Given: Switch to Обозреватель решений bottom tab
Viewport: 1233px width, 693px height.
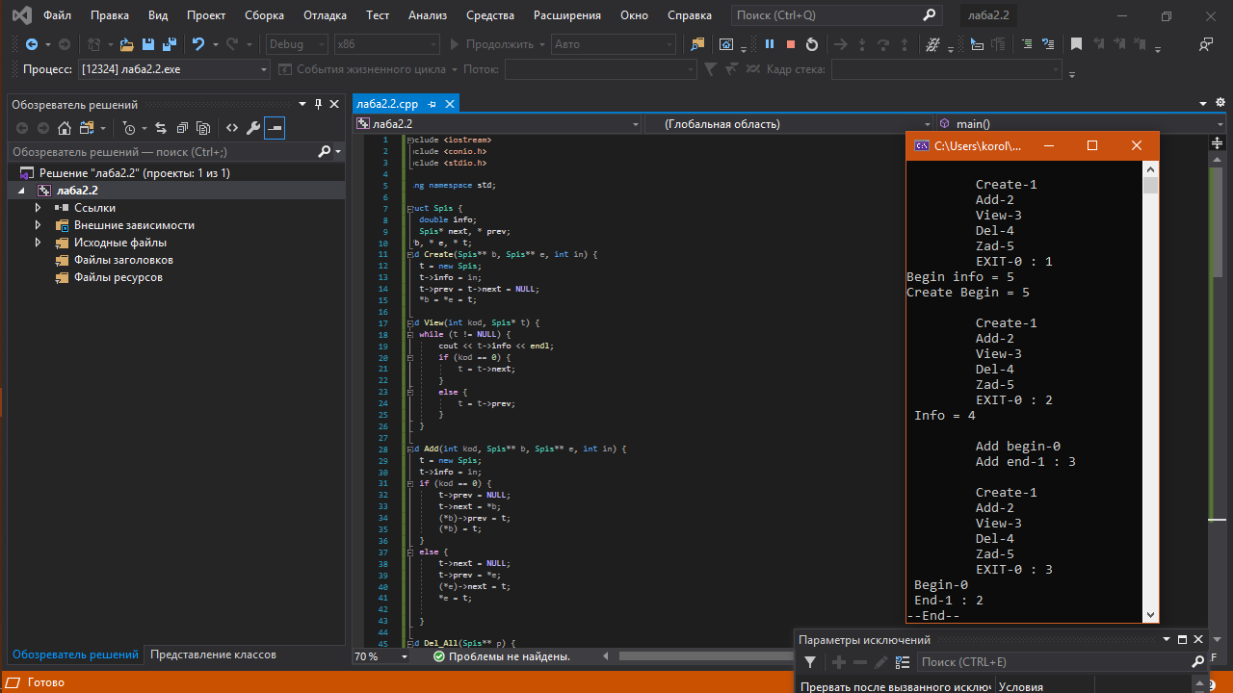Looking at the screenshot, I should coord(75,654).
